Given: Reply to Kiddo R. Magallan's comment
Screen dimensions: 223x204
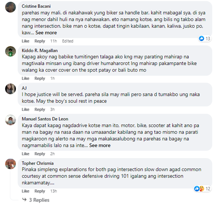Looking at the screenshot, I should (x=40, y=78).
